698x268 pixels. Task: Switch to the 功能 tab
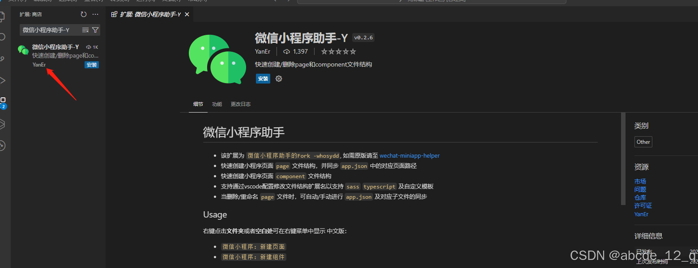[217, 104]
